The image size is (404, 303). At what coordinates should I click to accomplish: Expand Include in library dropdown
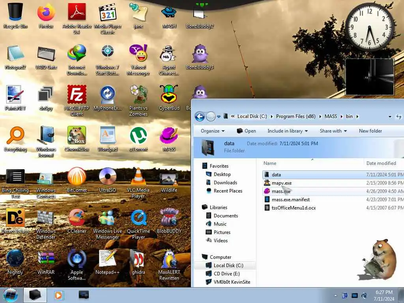(288, 131)
